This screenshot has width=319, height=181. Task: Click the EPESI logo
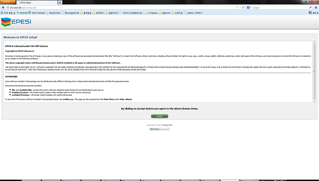(16, 22)
